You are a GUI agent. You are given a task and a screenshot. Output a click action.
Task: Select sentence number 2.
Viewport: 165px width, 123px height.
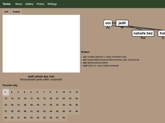[x=12, y=92]
